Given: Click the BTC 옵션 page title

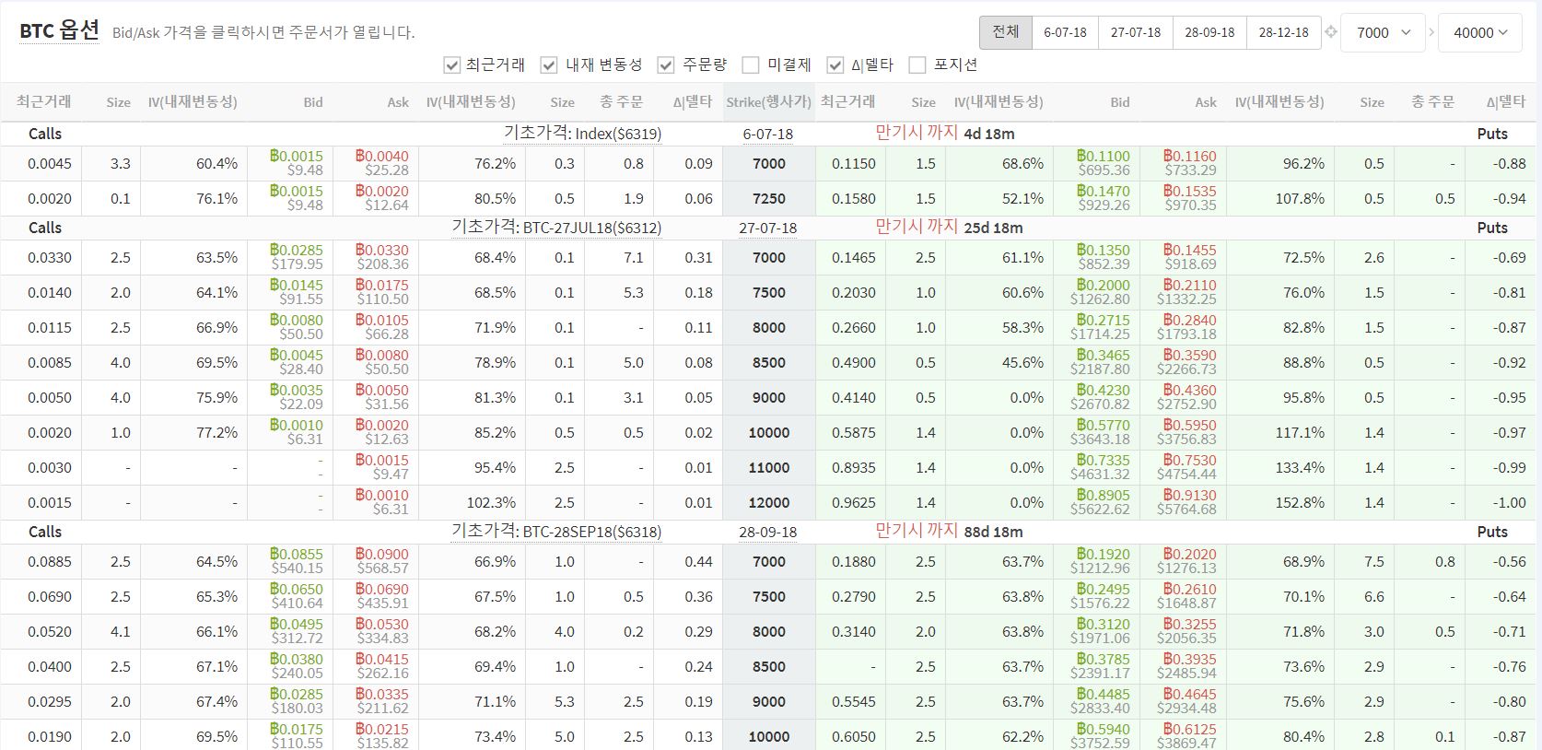Looking at the screenshot, I should [59, 31].
